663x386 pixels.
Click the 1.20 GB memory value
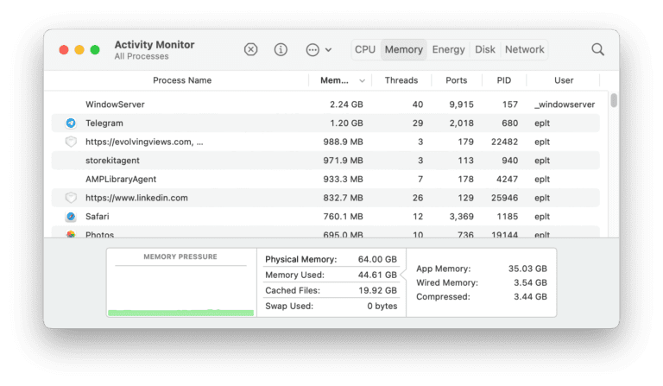coord(346,123)
